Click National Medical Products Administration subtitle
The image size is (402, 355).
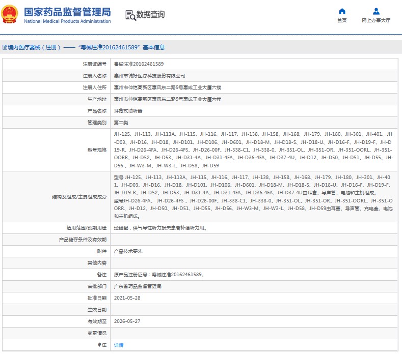click(x=67, y=21)
